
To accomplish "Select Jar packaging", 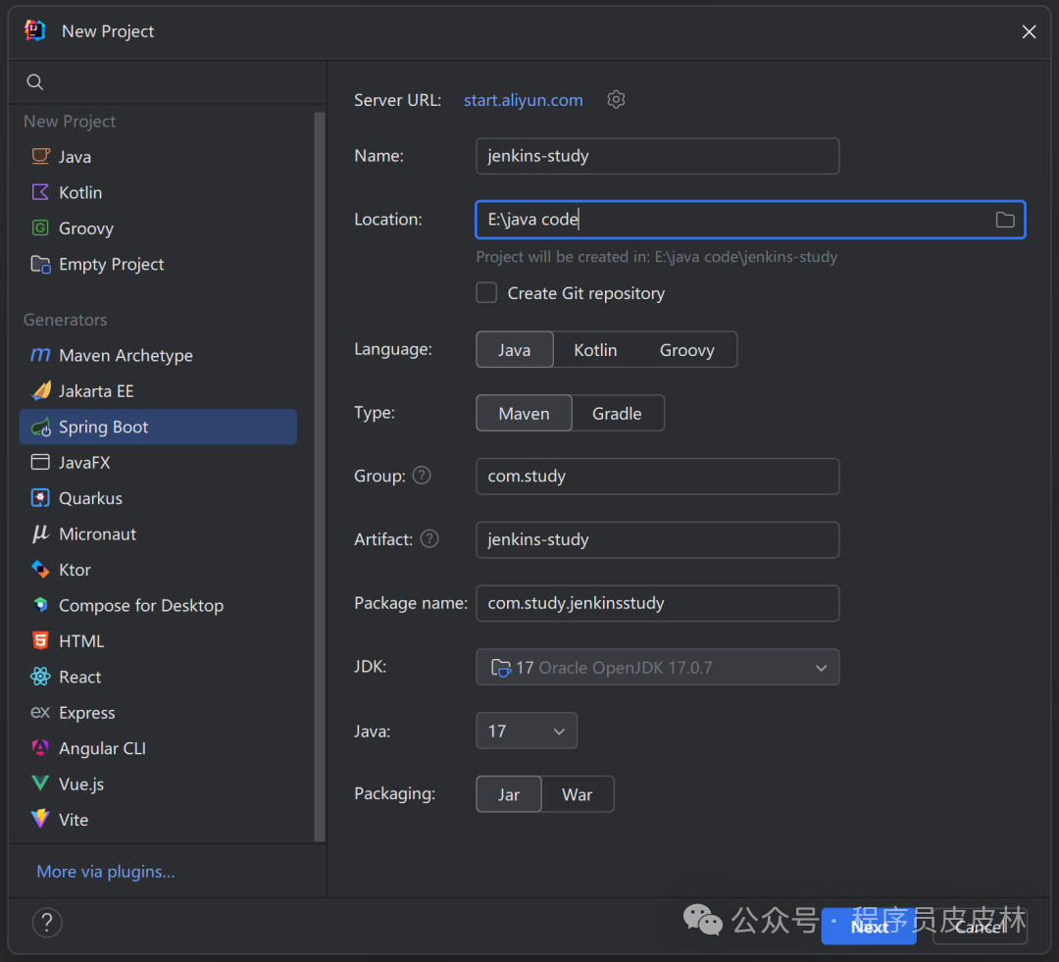I will pyautogui.click(x=509, y=794).
